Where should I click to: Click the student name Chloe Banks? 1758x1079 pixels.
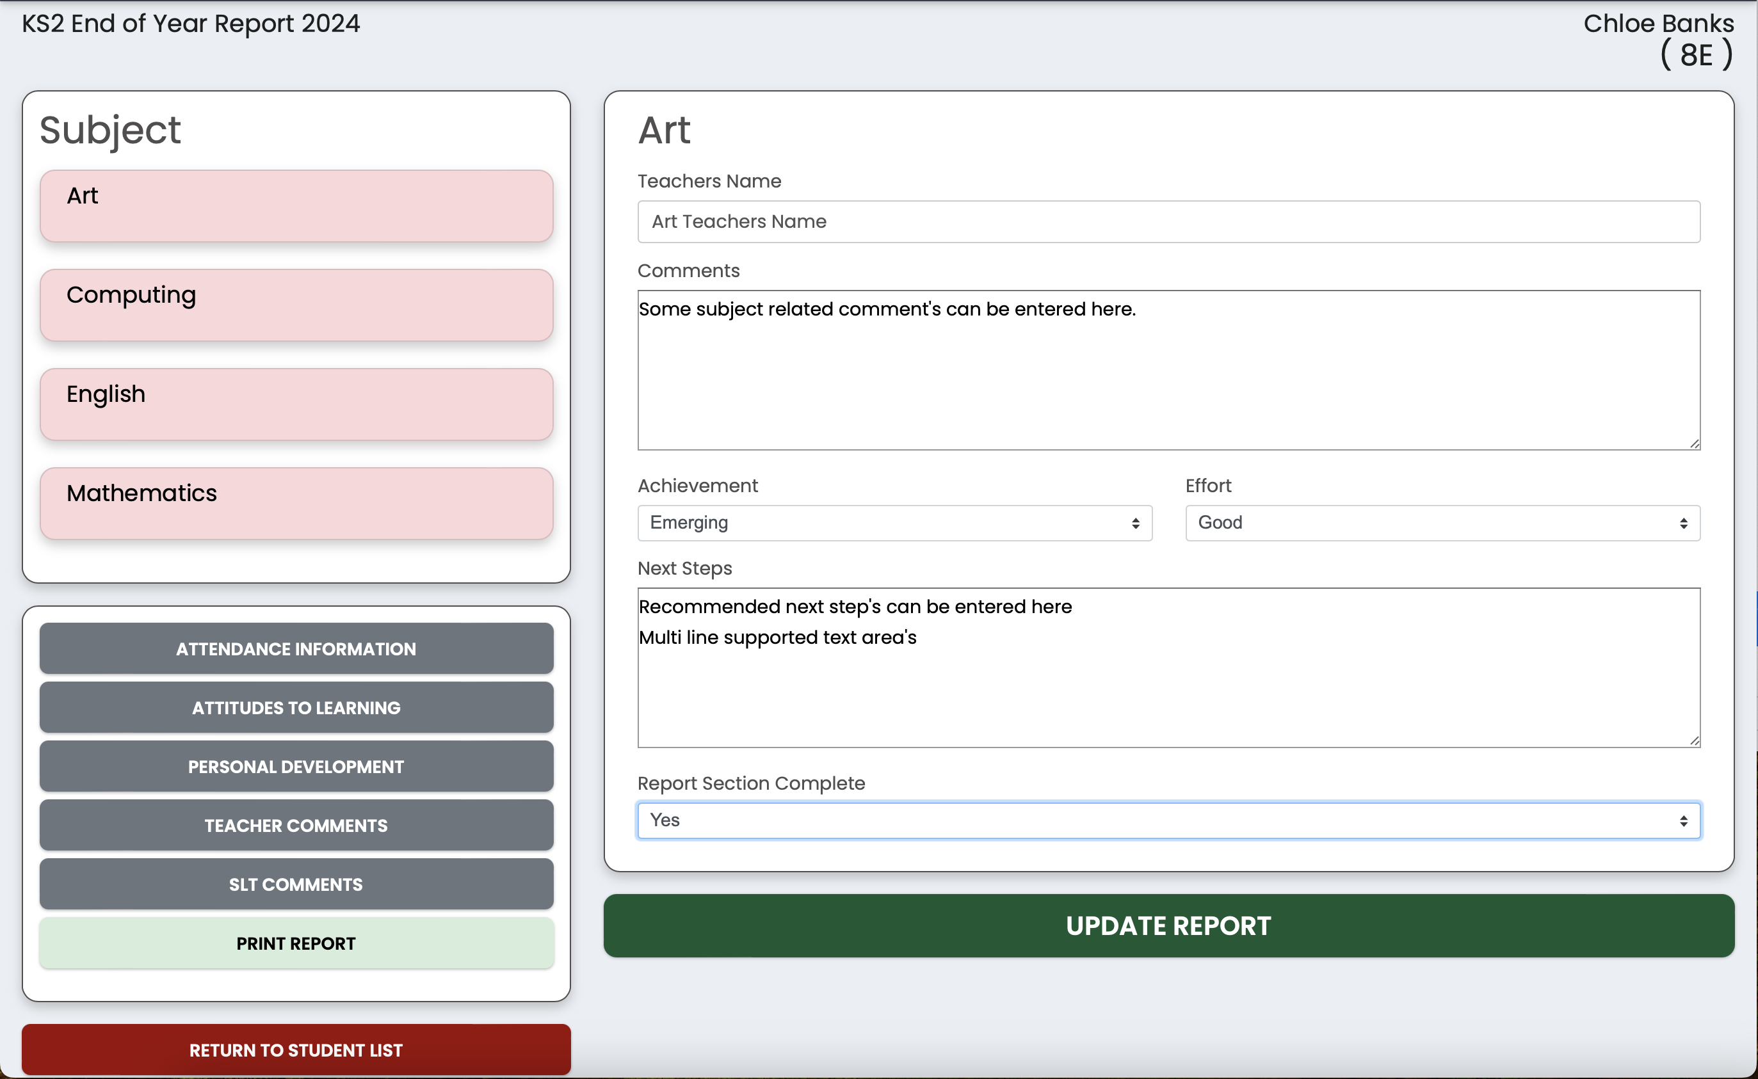pyautogui.click(x=1658, y=24)
